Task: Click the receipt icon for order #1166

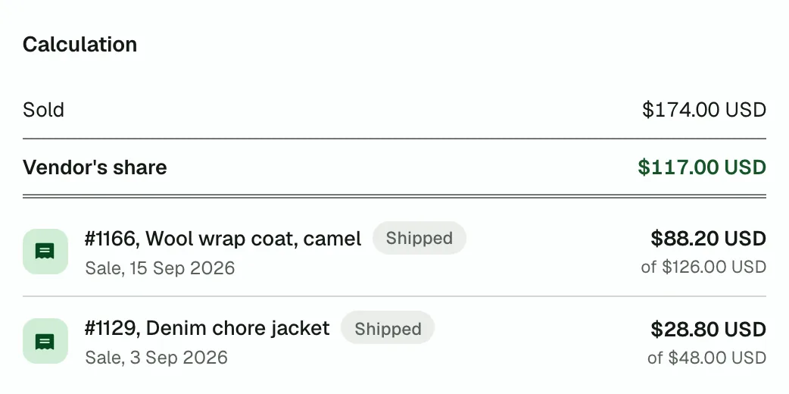Action: [45, 252]
